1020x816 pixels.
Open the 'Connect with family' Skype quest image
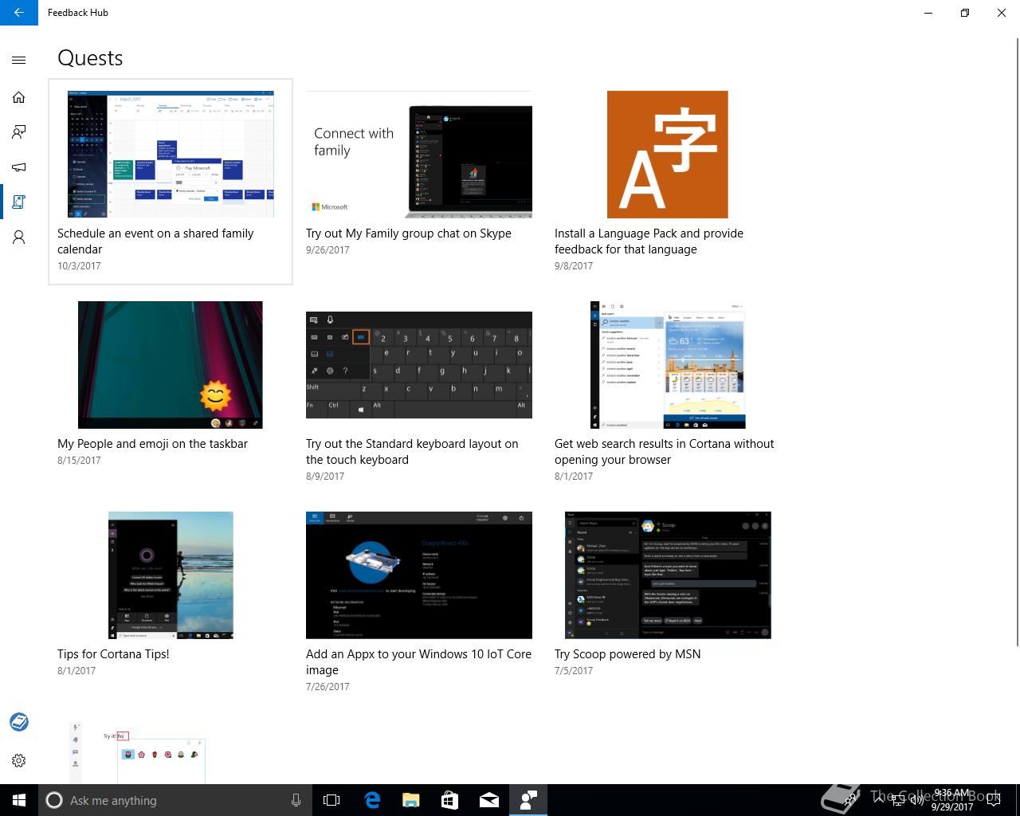419,154
